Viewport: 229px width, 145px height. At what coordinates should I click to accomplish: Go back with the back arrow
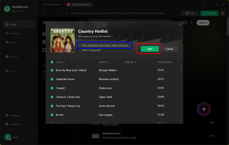(x=49, y=13)
